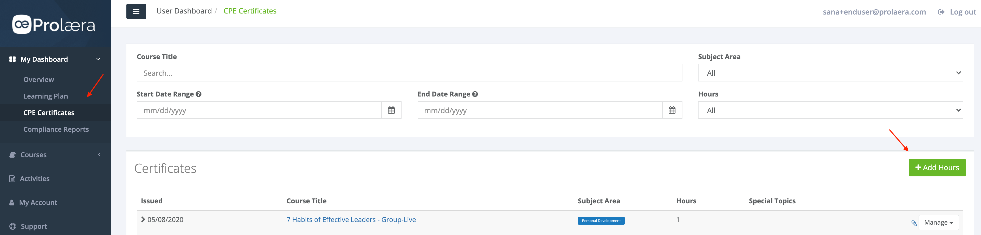The image size is (981, 235).
Task: Click the Support lifebuoy icon
Action: point(12,226)
